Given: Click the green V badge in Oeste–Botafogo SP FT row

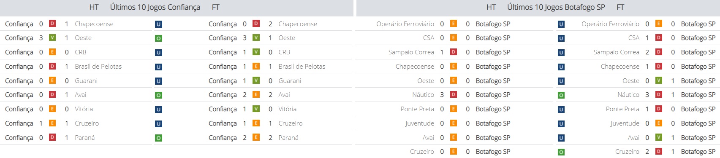Looking at the screenshot, I should 659,80.
